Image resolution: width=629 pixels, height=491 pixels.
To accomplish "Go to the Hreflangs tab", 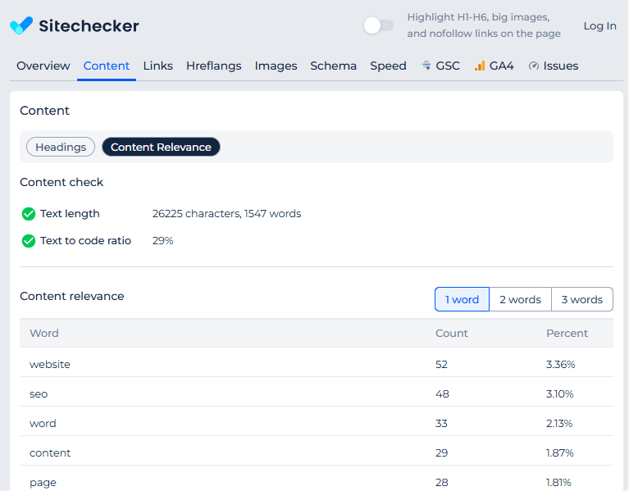I will coord(214,66).
